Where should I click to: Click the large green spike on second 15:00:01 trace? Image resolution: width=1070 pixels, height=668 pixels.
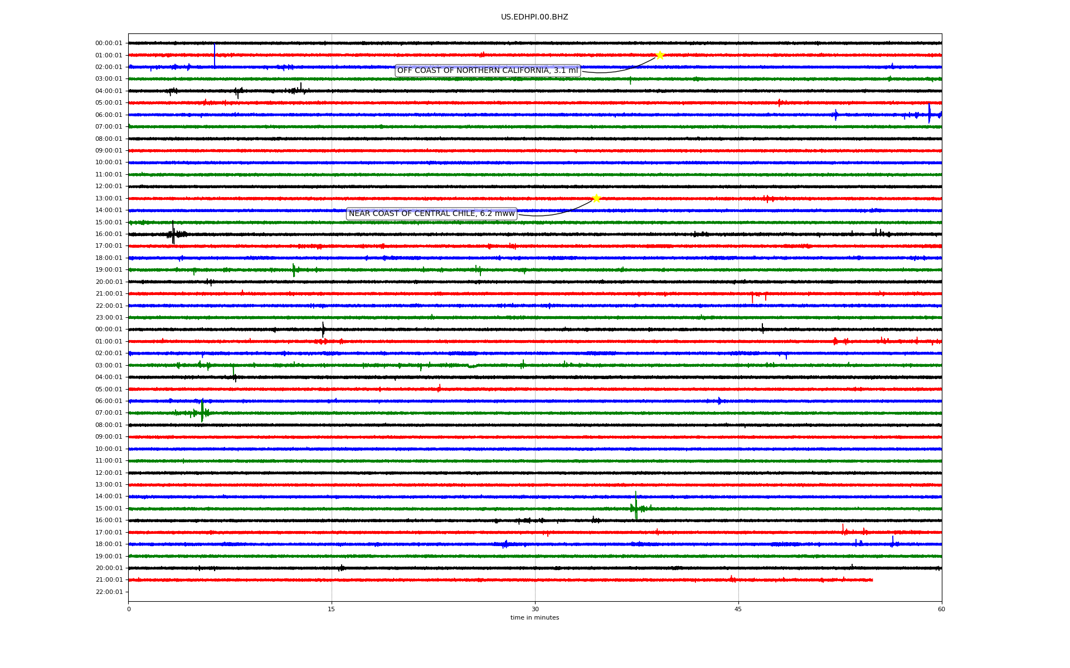[636, 505]
